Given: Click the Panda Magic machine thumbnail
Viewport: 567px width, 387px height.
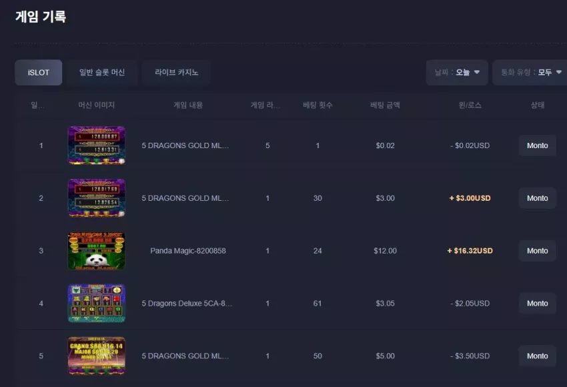Looking at the screenshot, I should (x=97, y=251).
